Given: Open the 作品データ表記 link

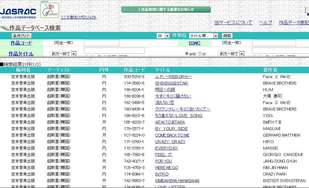Looking at the screenshot, I should click(294, 22).
